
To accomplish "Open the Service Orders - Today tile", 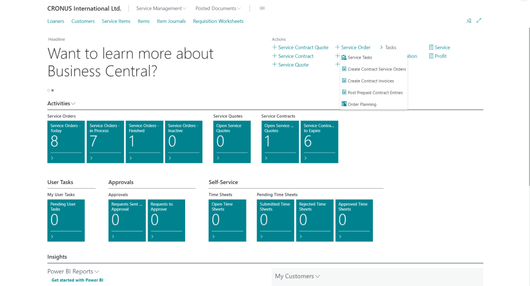I will [x=66, y=142].
